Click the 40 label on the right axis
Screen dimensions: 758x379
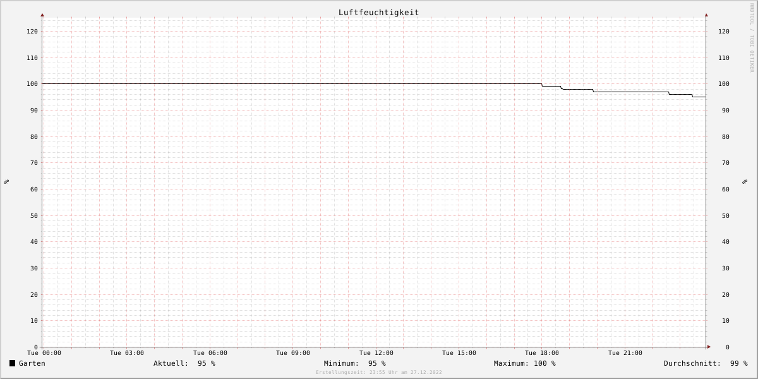click(726, 242)
